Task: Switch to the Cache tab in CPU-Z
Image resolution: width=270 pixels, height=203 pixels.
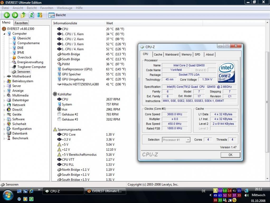Action: pyautogui.click(x=158, y=55)
